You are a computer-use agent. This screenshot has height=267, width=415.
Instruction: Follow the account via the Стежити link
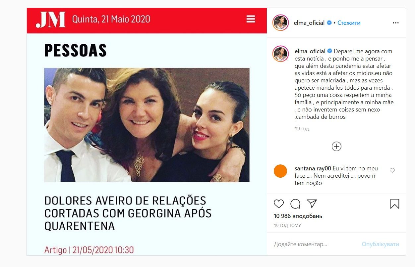tap(349, 23)
